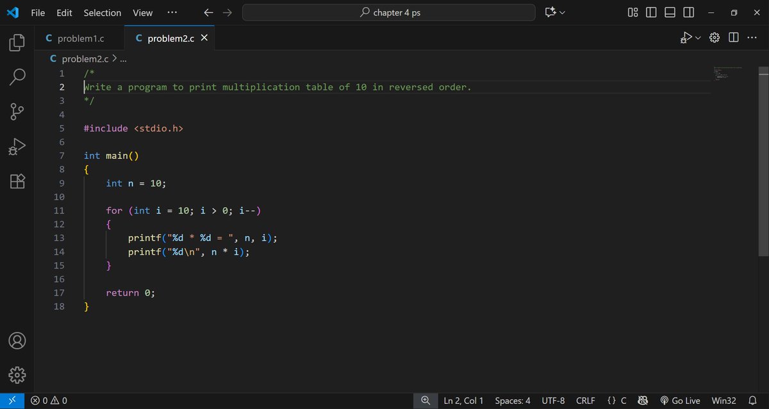Open the Accounts icon in the Activity Bar
Screen dimensions: 769x409
coord(16,340)
